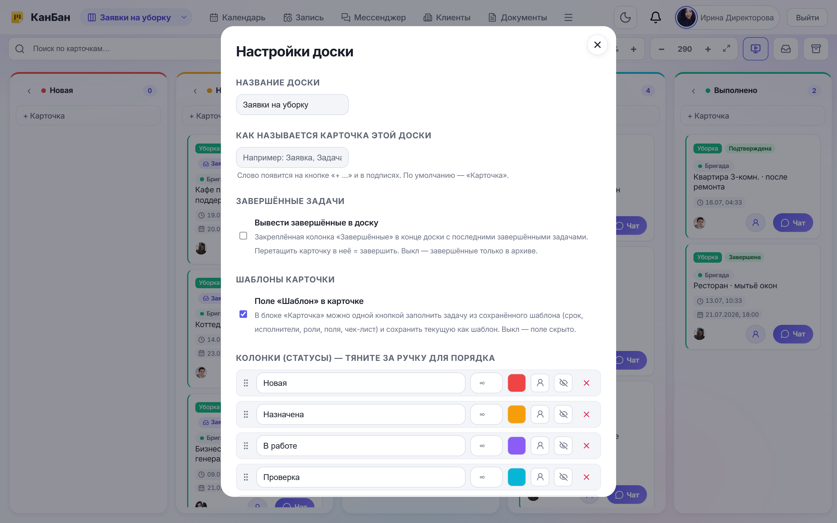
Task: Add card in Выполнено column
Action: 752,116
